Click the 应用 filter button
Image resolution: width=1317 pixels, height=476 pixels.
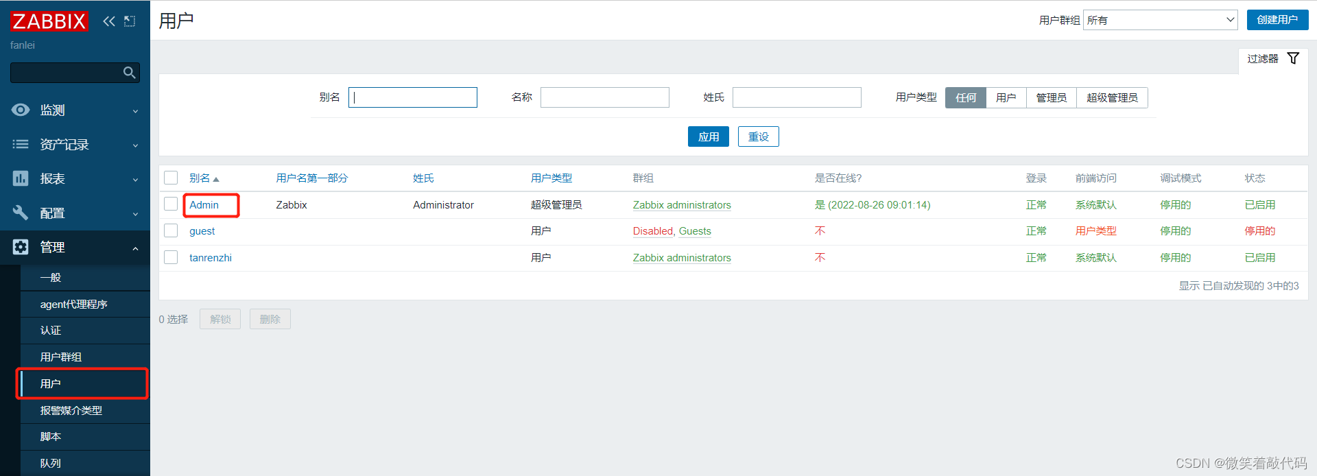[709, 136]
